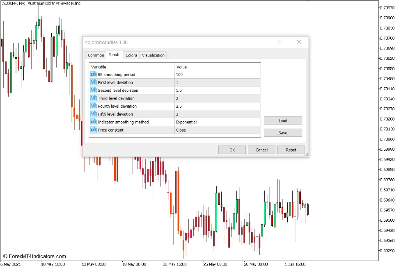Click the Load button
This screenshot has height=268, width=401.
(x=282, y=120)
